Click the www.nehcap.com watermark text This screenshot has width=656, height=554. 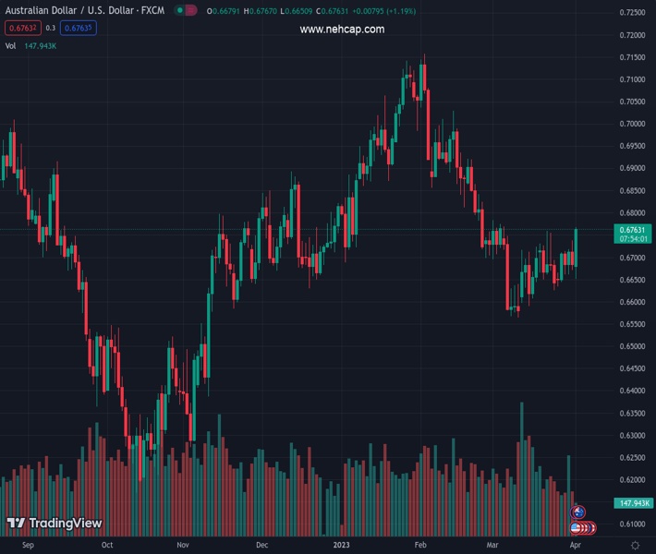pos(342,30)
